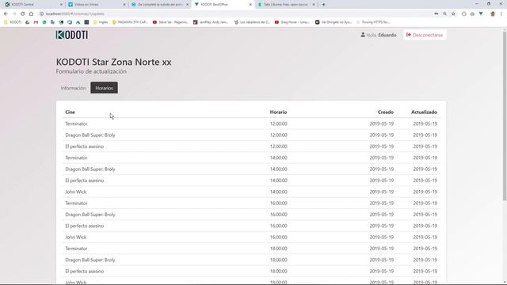Go back using the browser back arrow

6,14
